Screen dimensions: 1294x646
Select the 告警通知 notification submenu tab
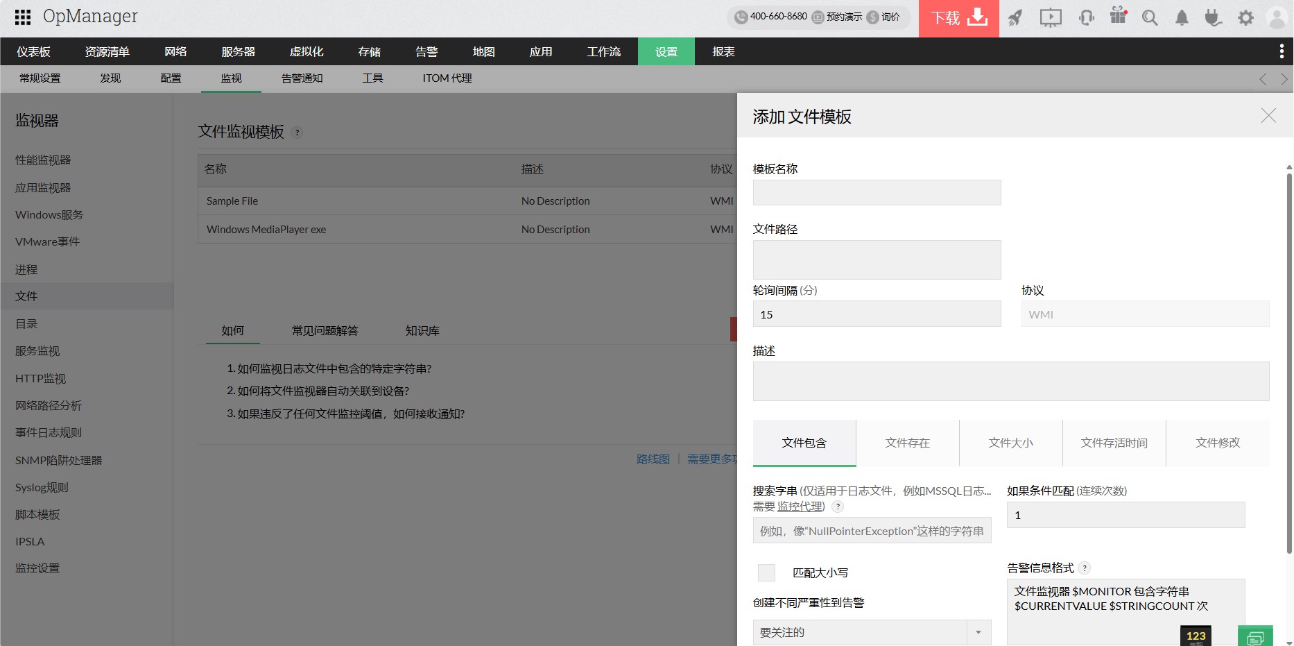(302, 78)
